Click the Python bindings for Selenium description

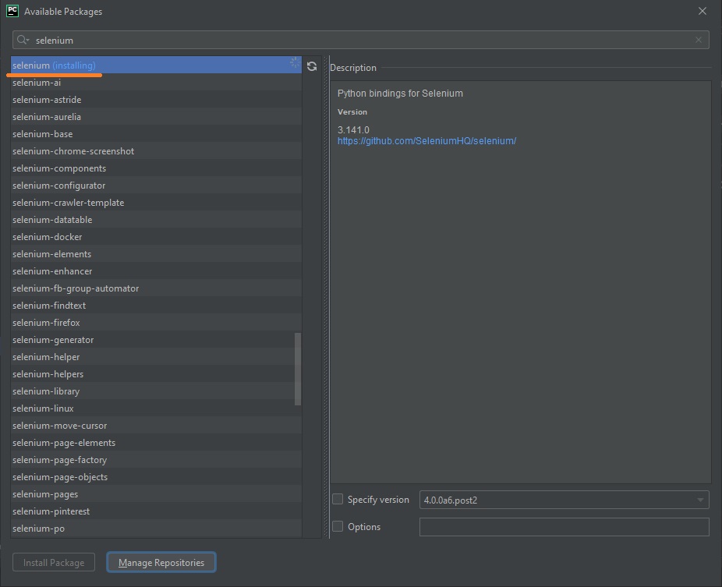click(x=400, y=93)
